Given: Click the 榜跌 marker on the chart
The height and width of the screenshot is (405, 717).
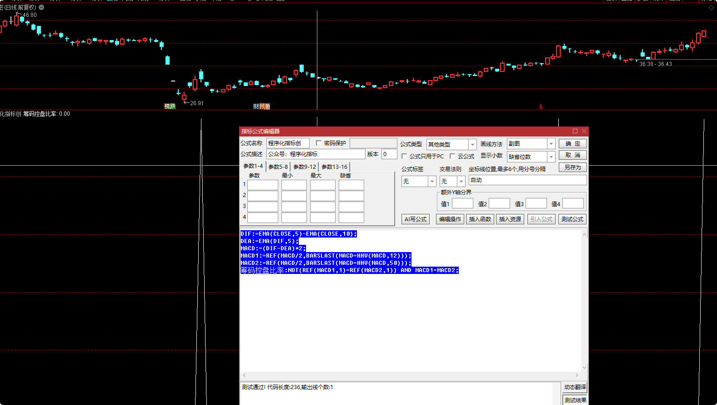Looking at the screenshot, I should point(170,106).
